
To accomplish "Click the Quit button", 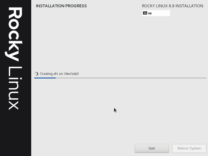I will [152, 148].
